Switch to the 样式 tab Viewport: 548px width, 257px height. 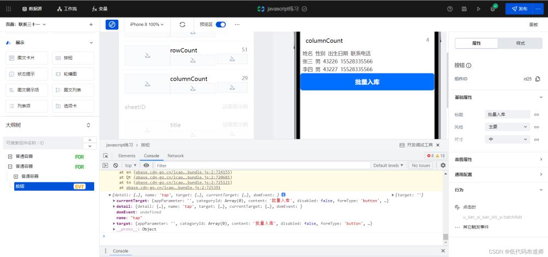pos(520,43)
